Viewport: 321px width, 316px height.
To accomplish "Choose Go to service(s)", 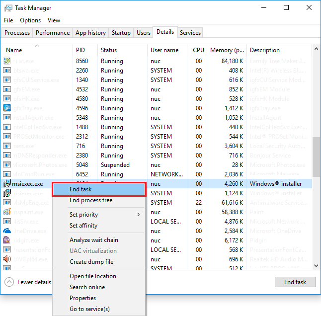I will [x=99, y=309].
